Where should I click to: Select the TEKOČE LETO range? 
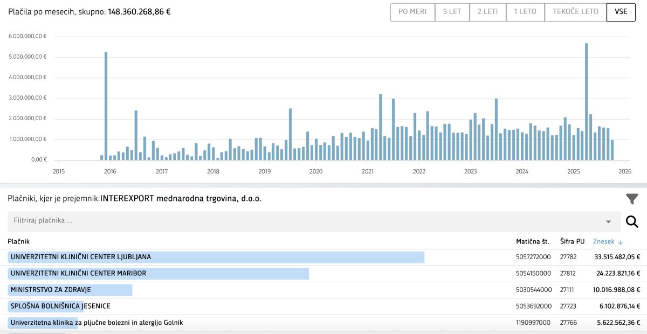pos(575,12)
